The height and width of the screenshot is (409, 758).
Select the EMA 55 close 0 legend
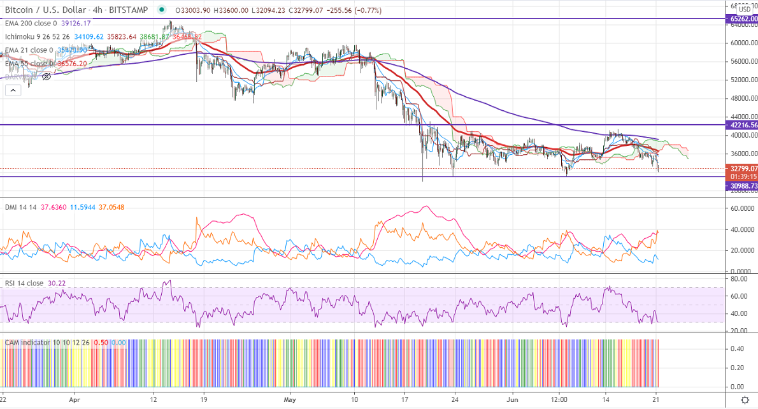pos(29,63)
